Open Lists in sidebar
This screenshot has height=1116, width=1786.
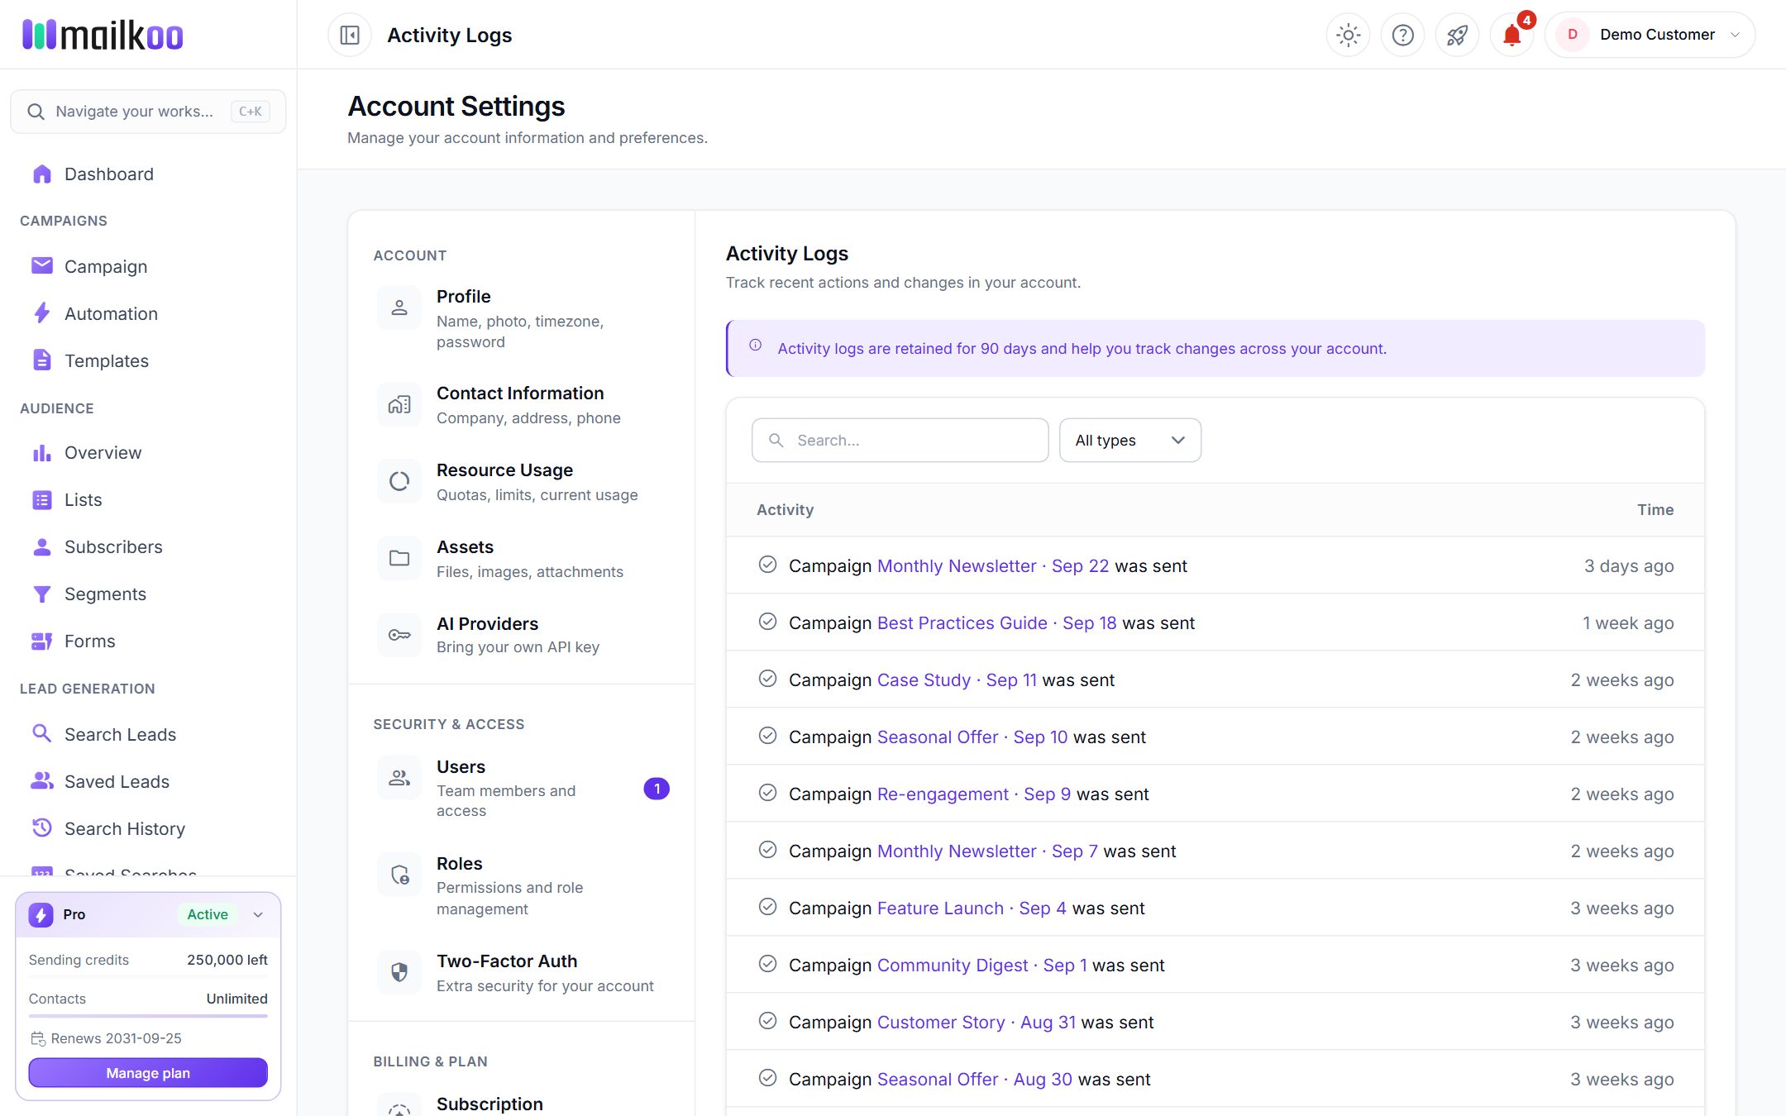tap(148, 499)
